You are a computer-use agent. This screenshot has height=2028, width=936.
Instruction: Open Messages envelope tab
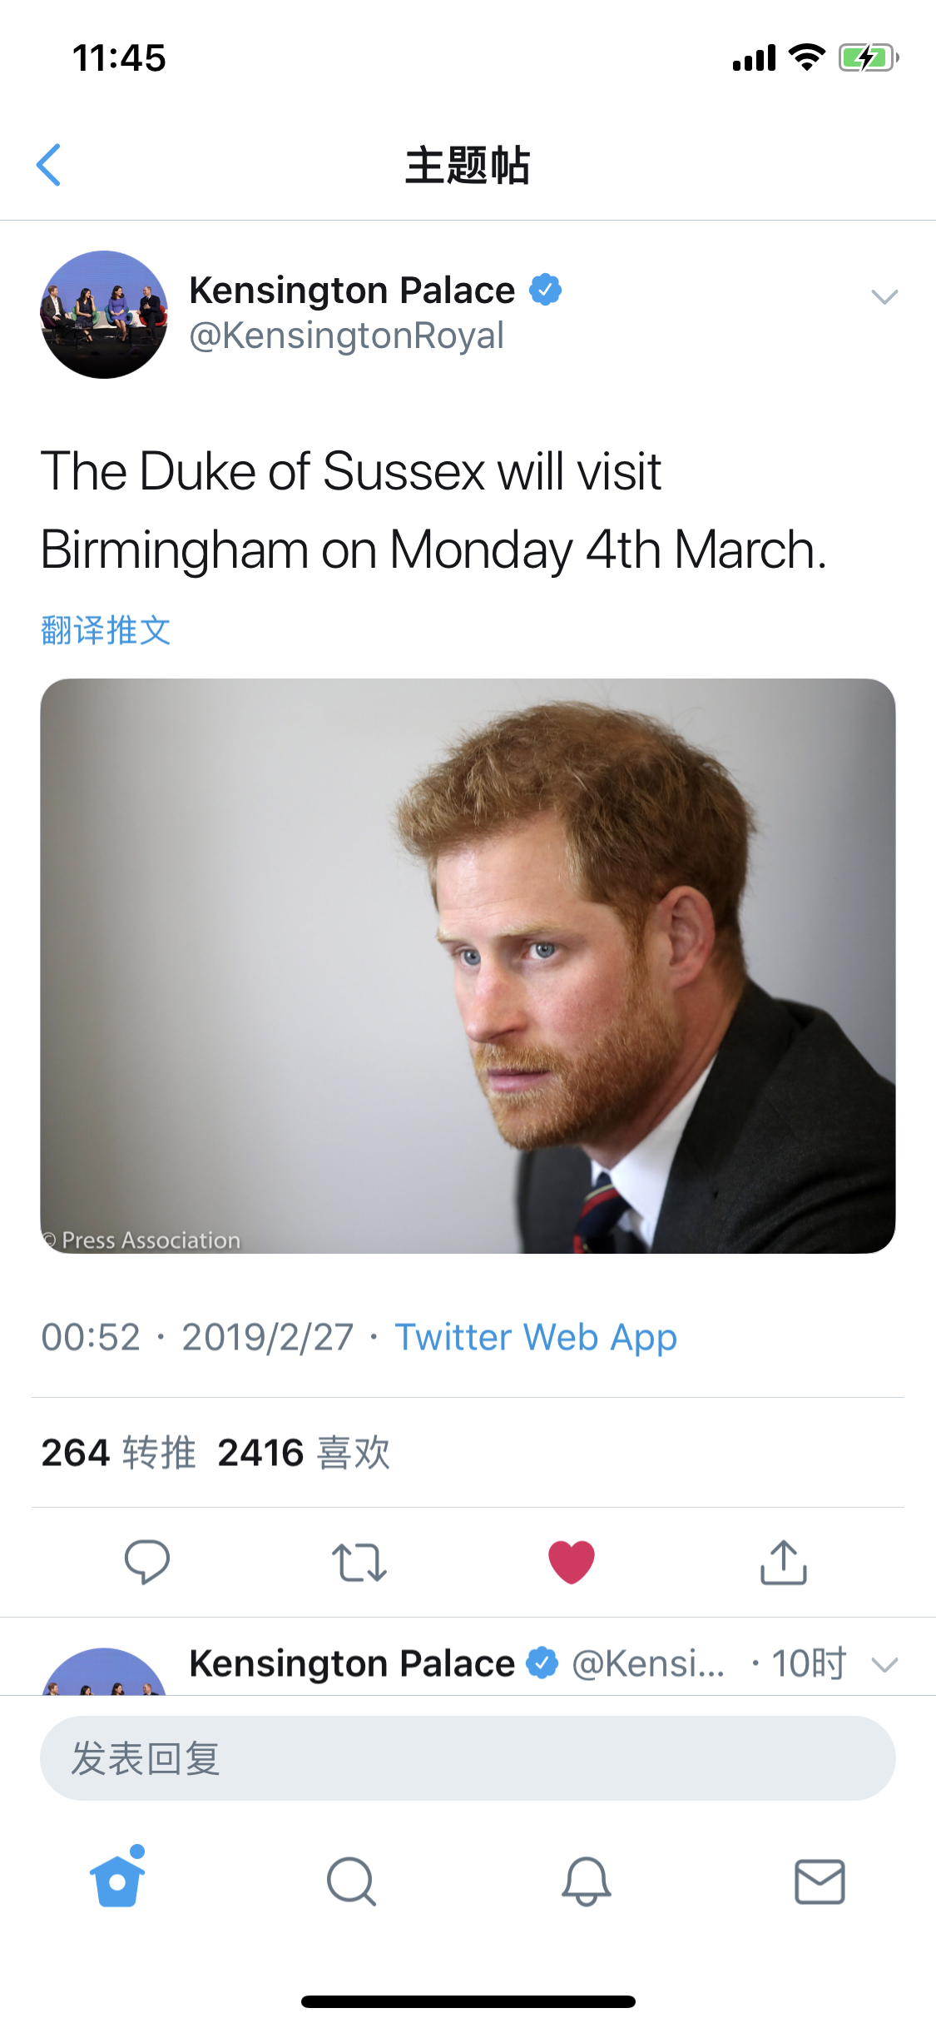click(820, 1881)
